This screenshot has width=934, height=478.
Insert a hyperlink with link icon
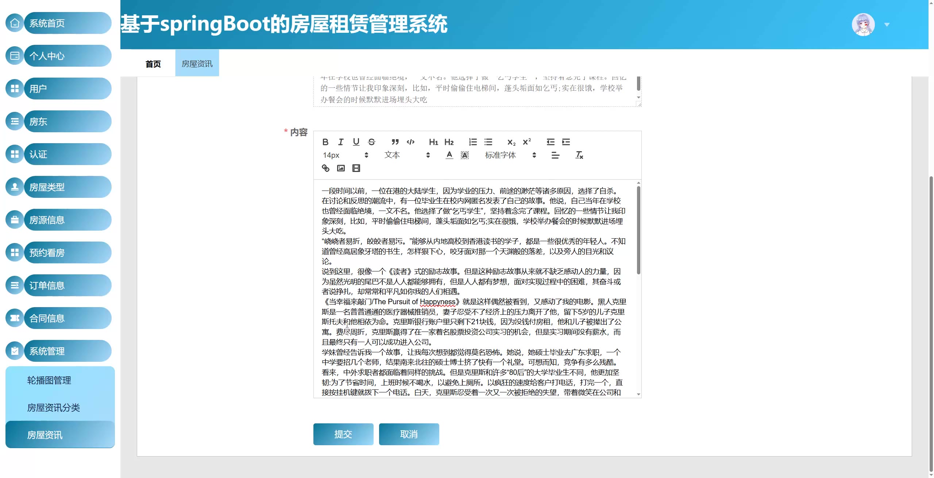coord(325,168)
